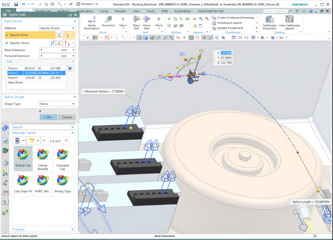
Task: Click the Y coordinate input field
Action: coord(226,58)
